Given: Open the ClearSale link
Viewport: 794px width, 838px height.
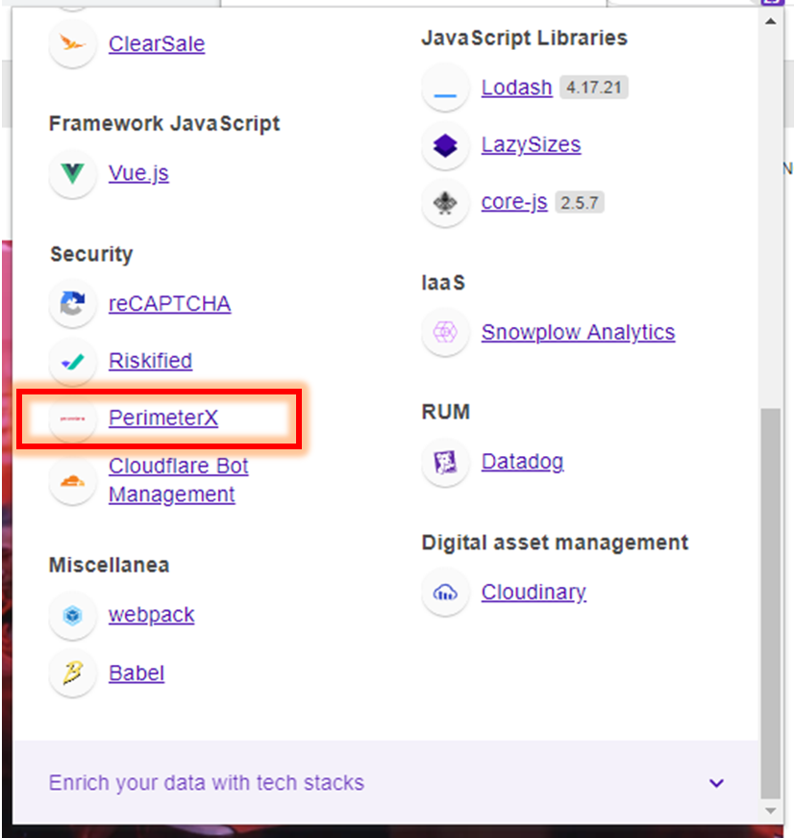Looking at the screenshot, I should [x=157, y=44].
